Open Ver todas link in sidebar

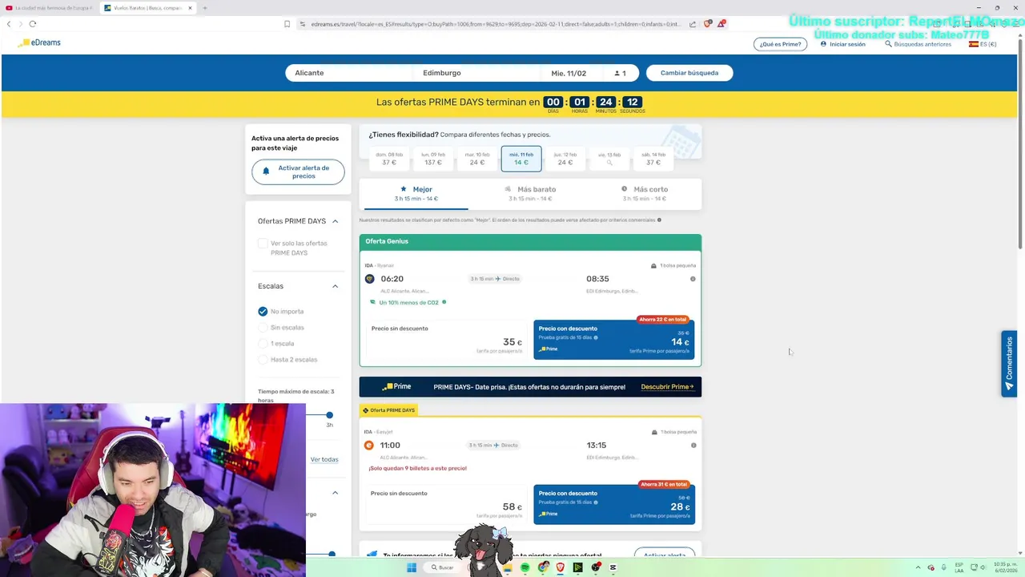pyautogui.click(x=324, y=459)
